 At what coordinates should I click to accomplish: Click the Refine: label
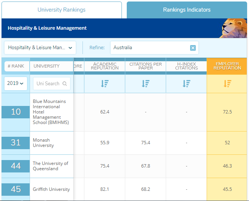pos(97,48)
